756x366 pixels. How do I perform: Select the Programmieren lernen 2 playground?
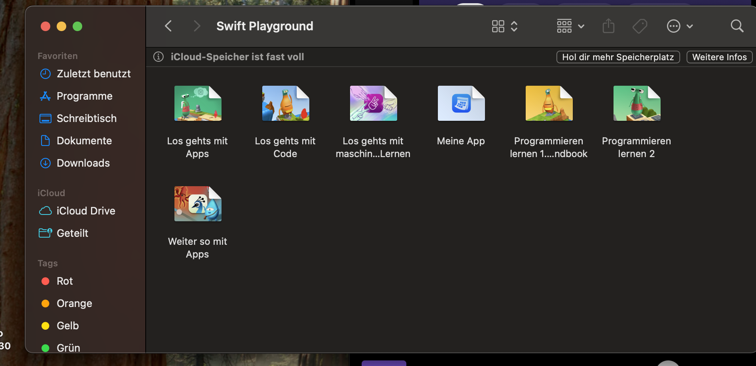(x=637, y=104)
